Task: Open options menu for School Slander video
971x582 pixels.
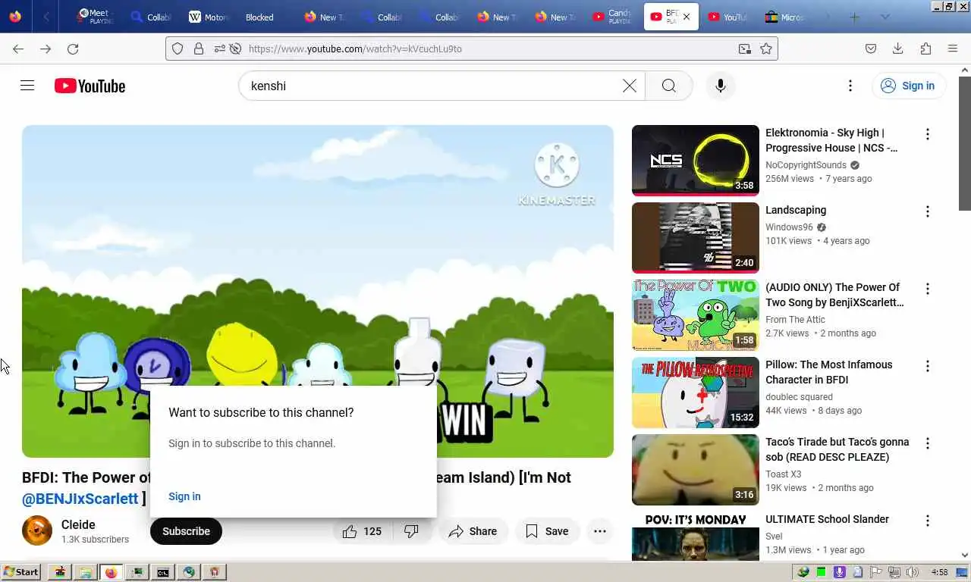Action: 927,521
